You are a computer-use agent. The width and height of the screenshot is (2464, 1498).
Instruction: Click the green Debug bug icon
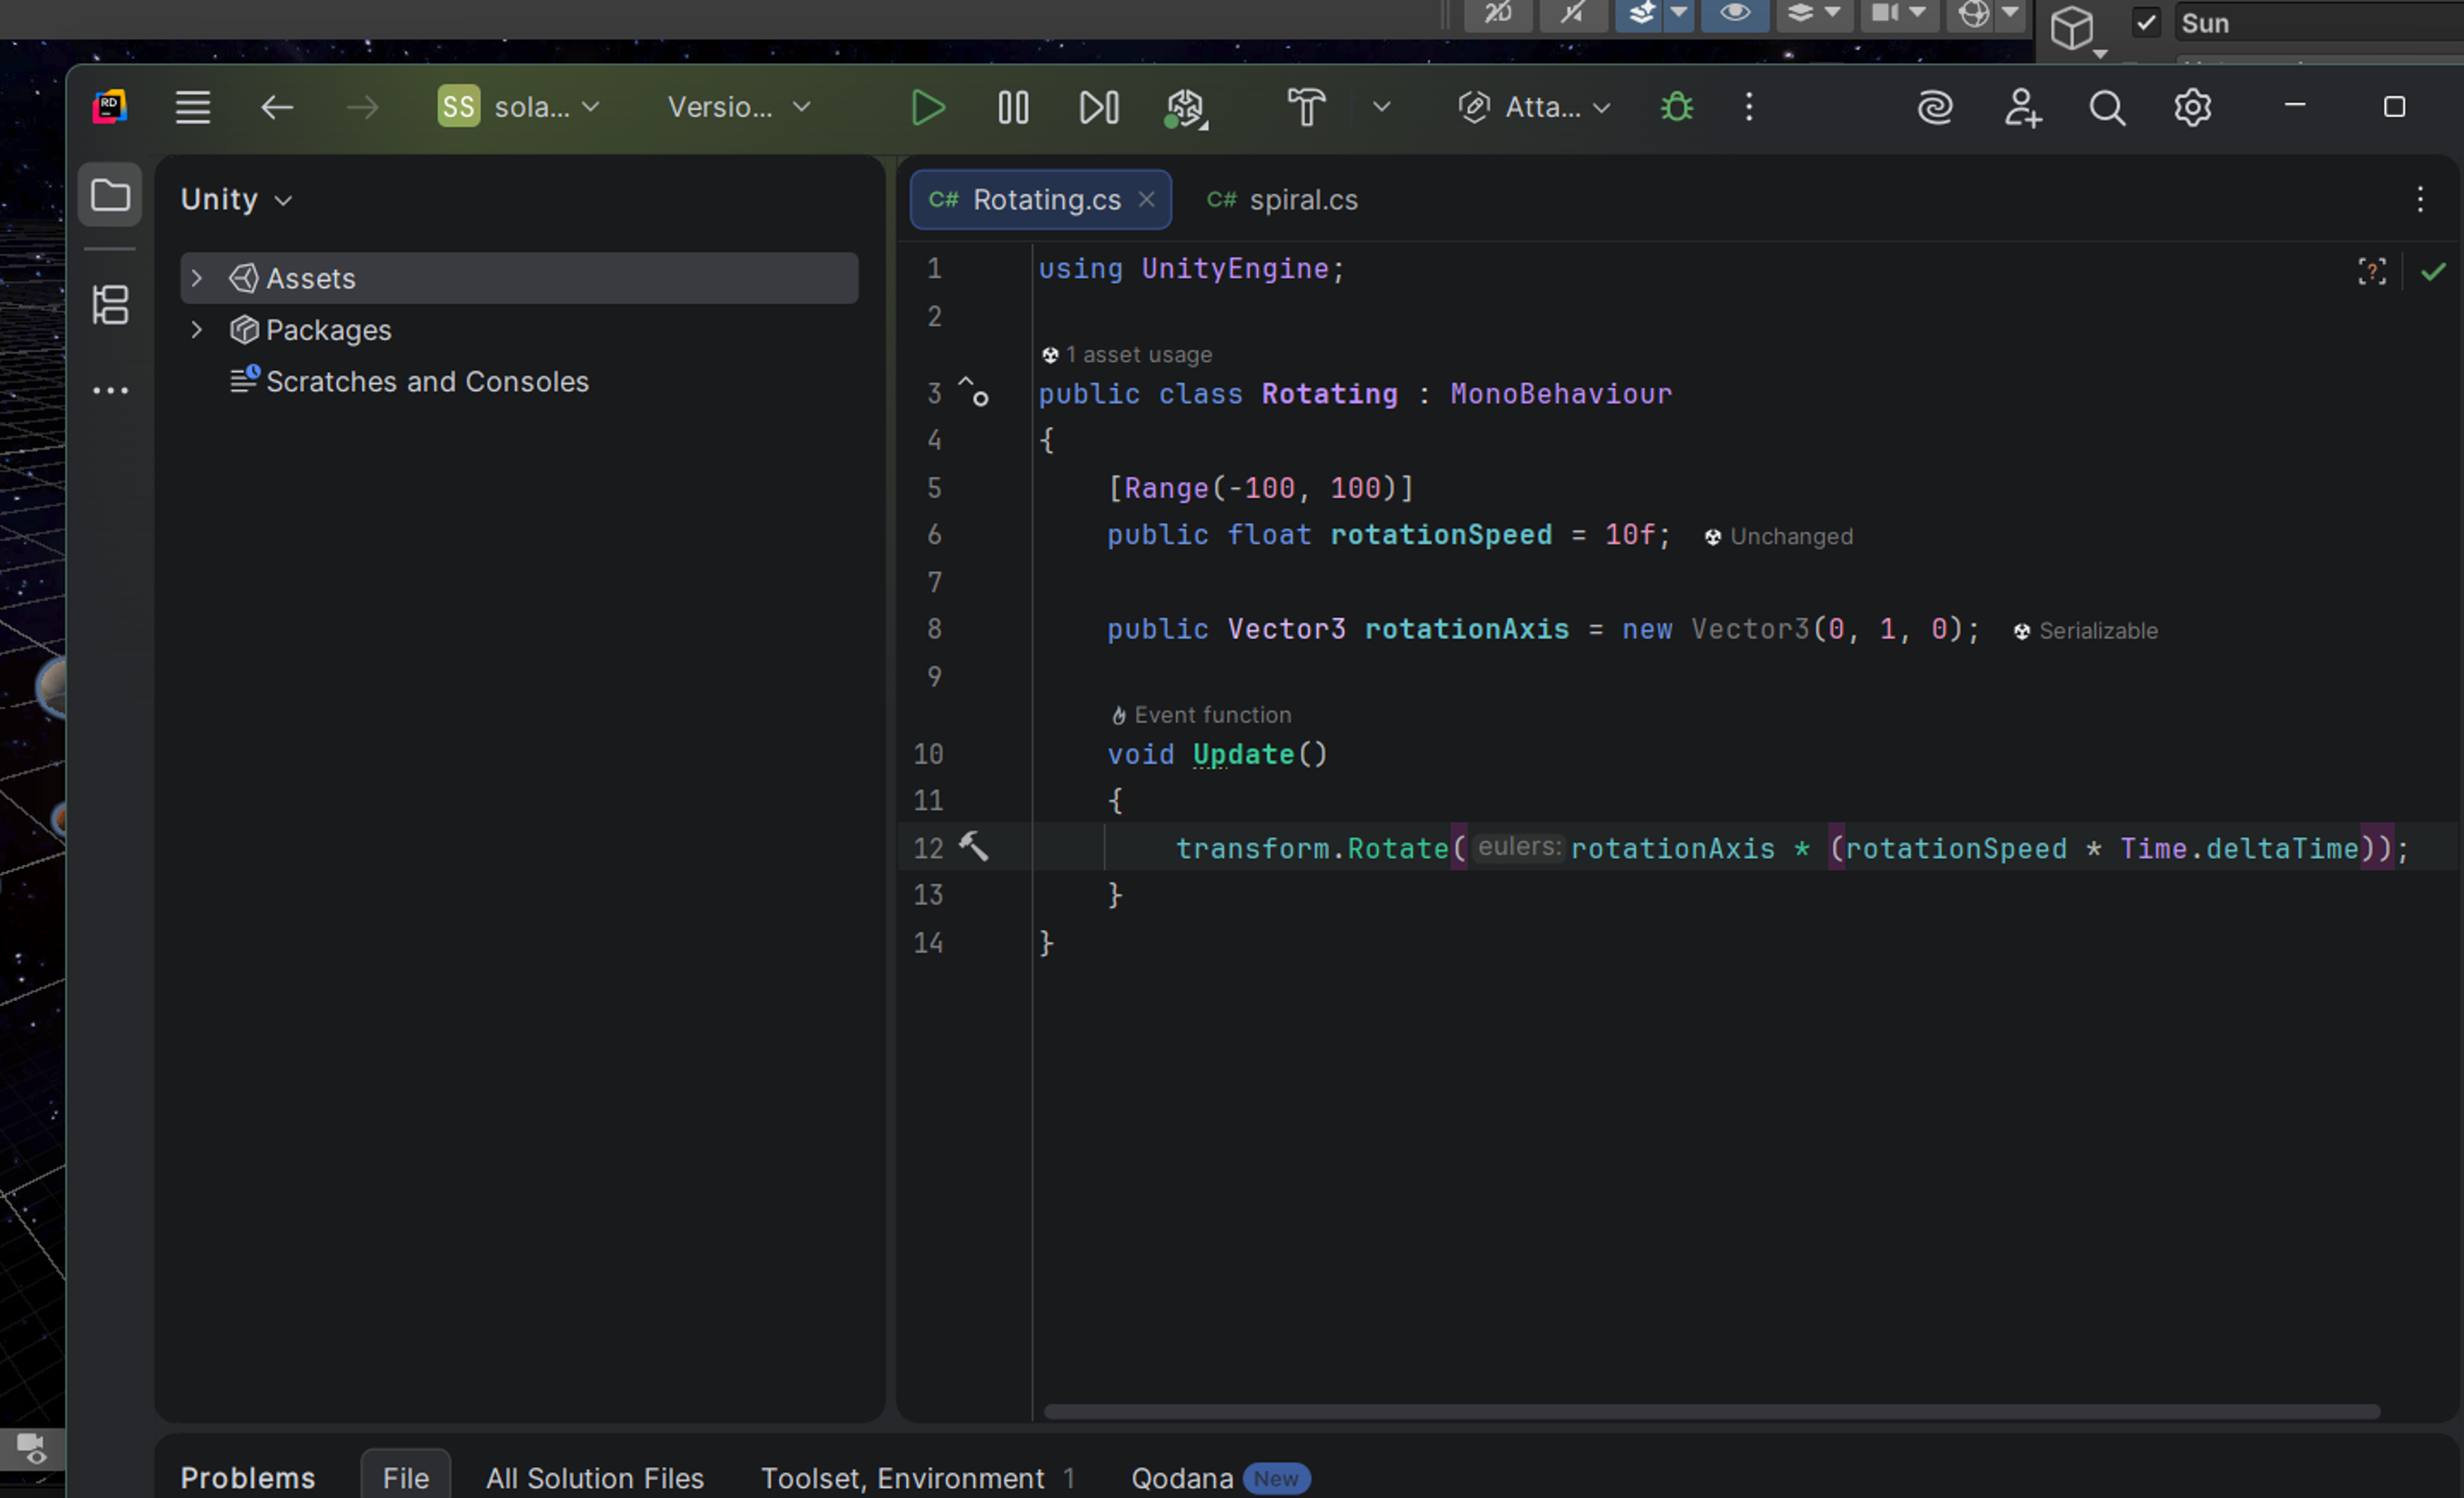coord(1676,108)
